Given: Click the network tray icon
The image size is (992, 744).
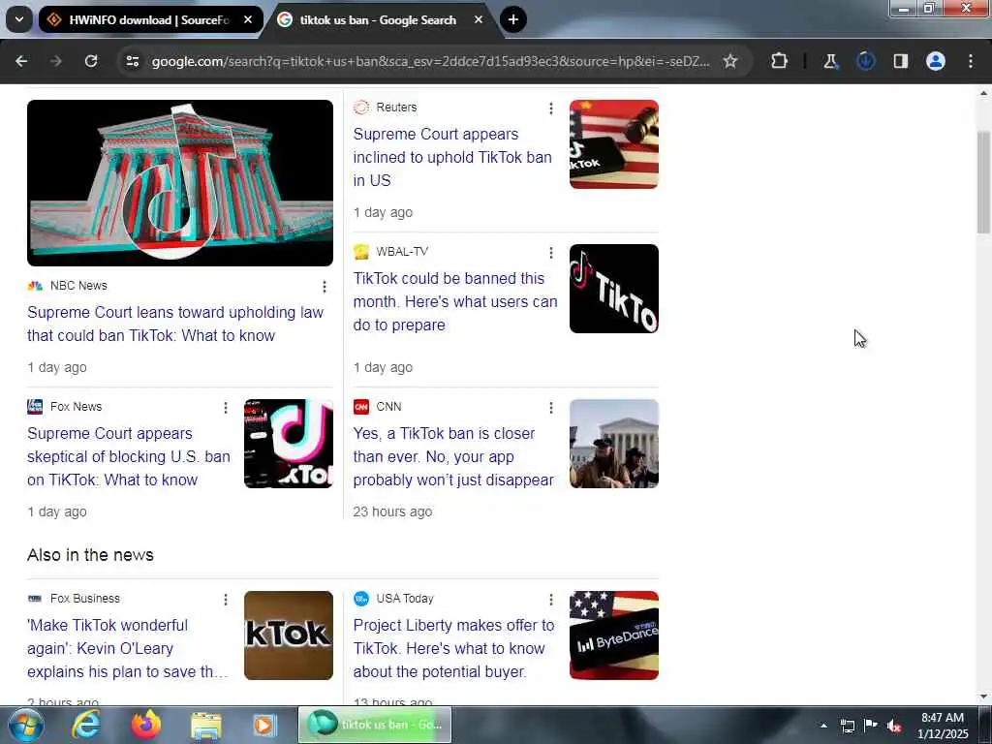Looking at the screenshot, I should coord(847,726).
